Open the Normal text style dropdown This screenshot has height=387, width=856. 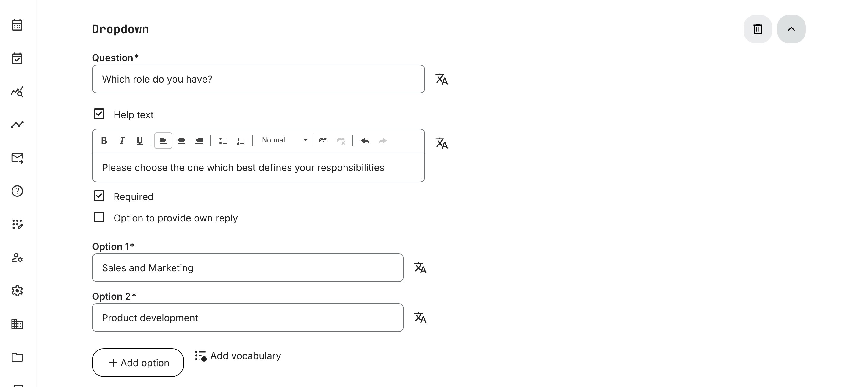pyautogui.click(x=284, y=140)
